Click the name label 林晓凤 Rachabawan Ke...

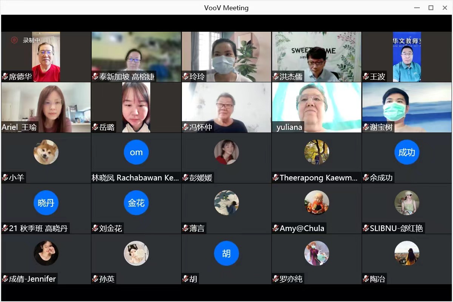pyautogui.click(x=136, y=178)
